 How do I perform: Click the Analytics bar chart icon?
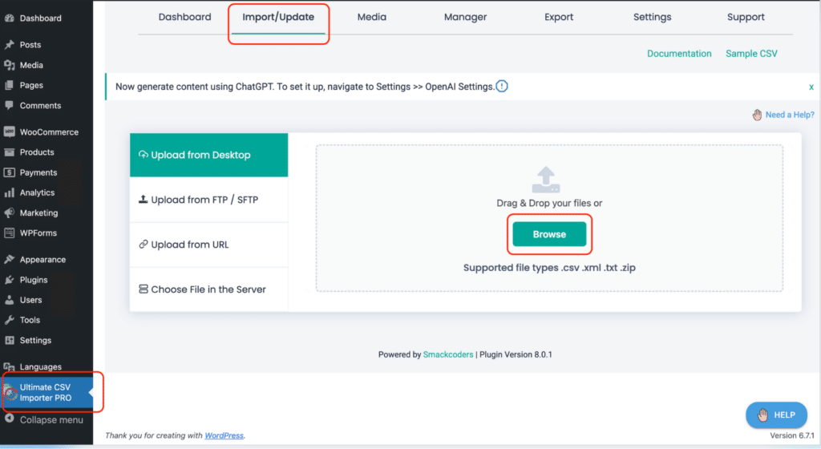tap(9, 192)
